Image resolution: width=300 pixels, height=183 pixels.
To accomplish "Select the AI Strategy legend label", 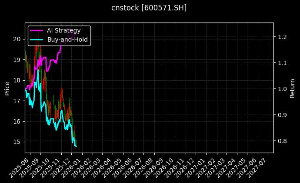I will [63, 30].
